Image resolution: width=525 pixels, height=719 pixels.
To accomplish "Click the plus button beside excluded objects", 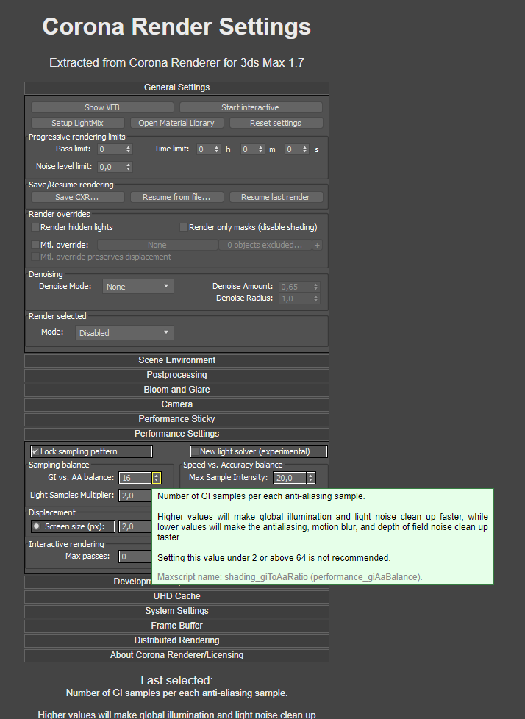I will click(x=317, y=245).
